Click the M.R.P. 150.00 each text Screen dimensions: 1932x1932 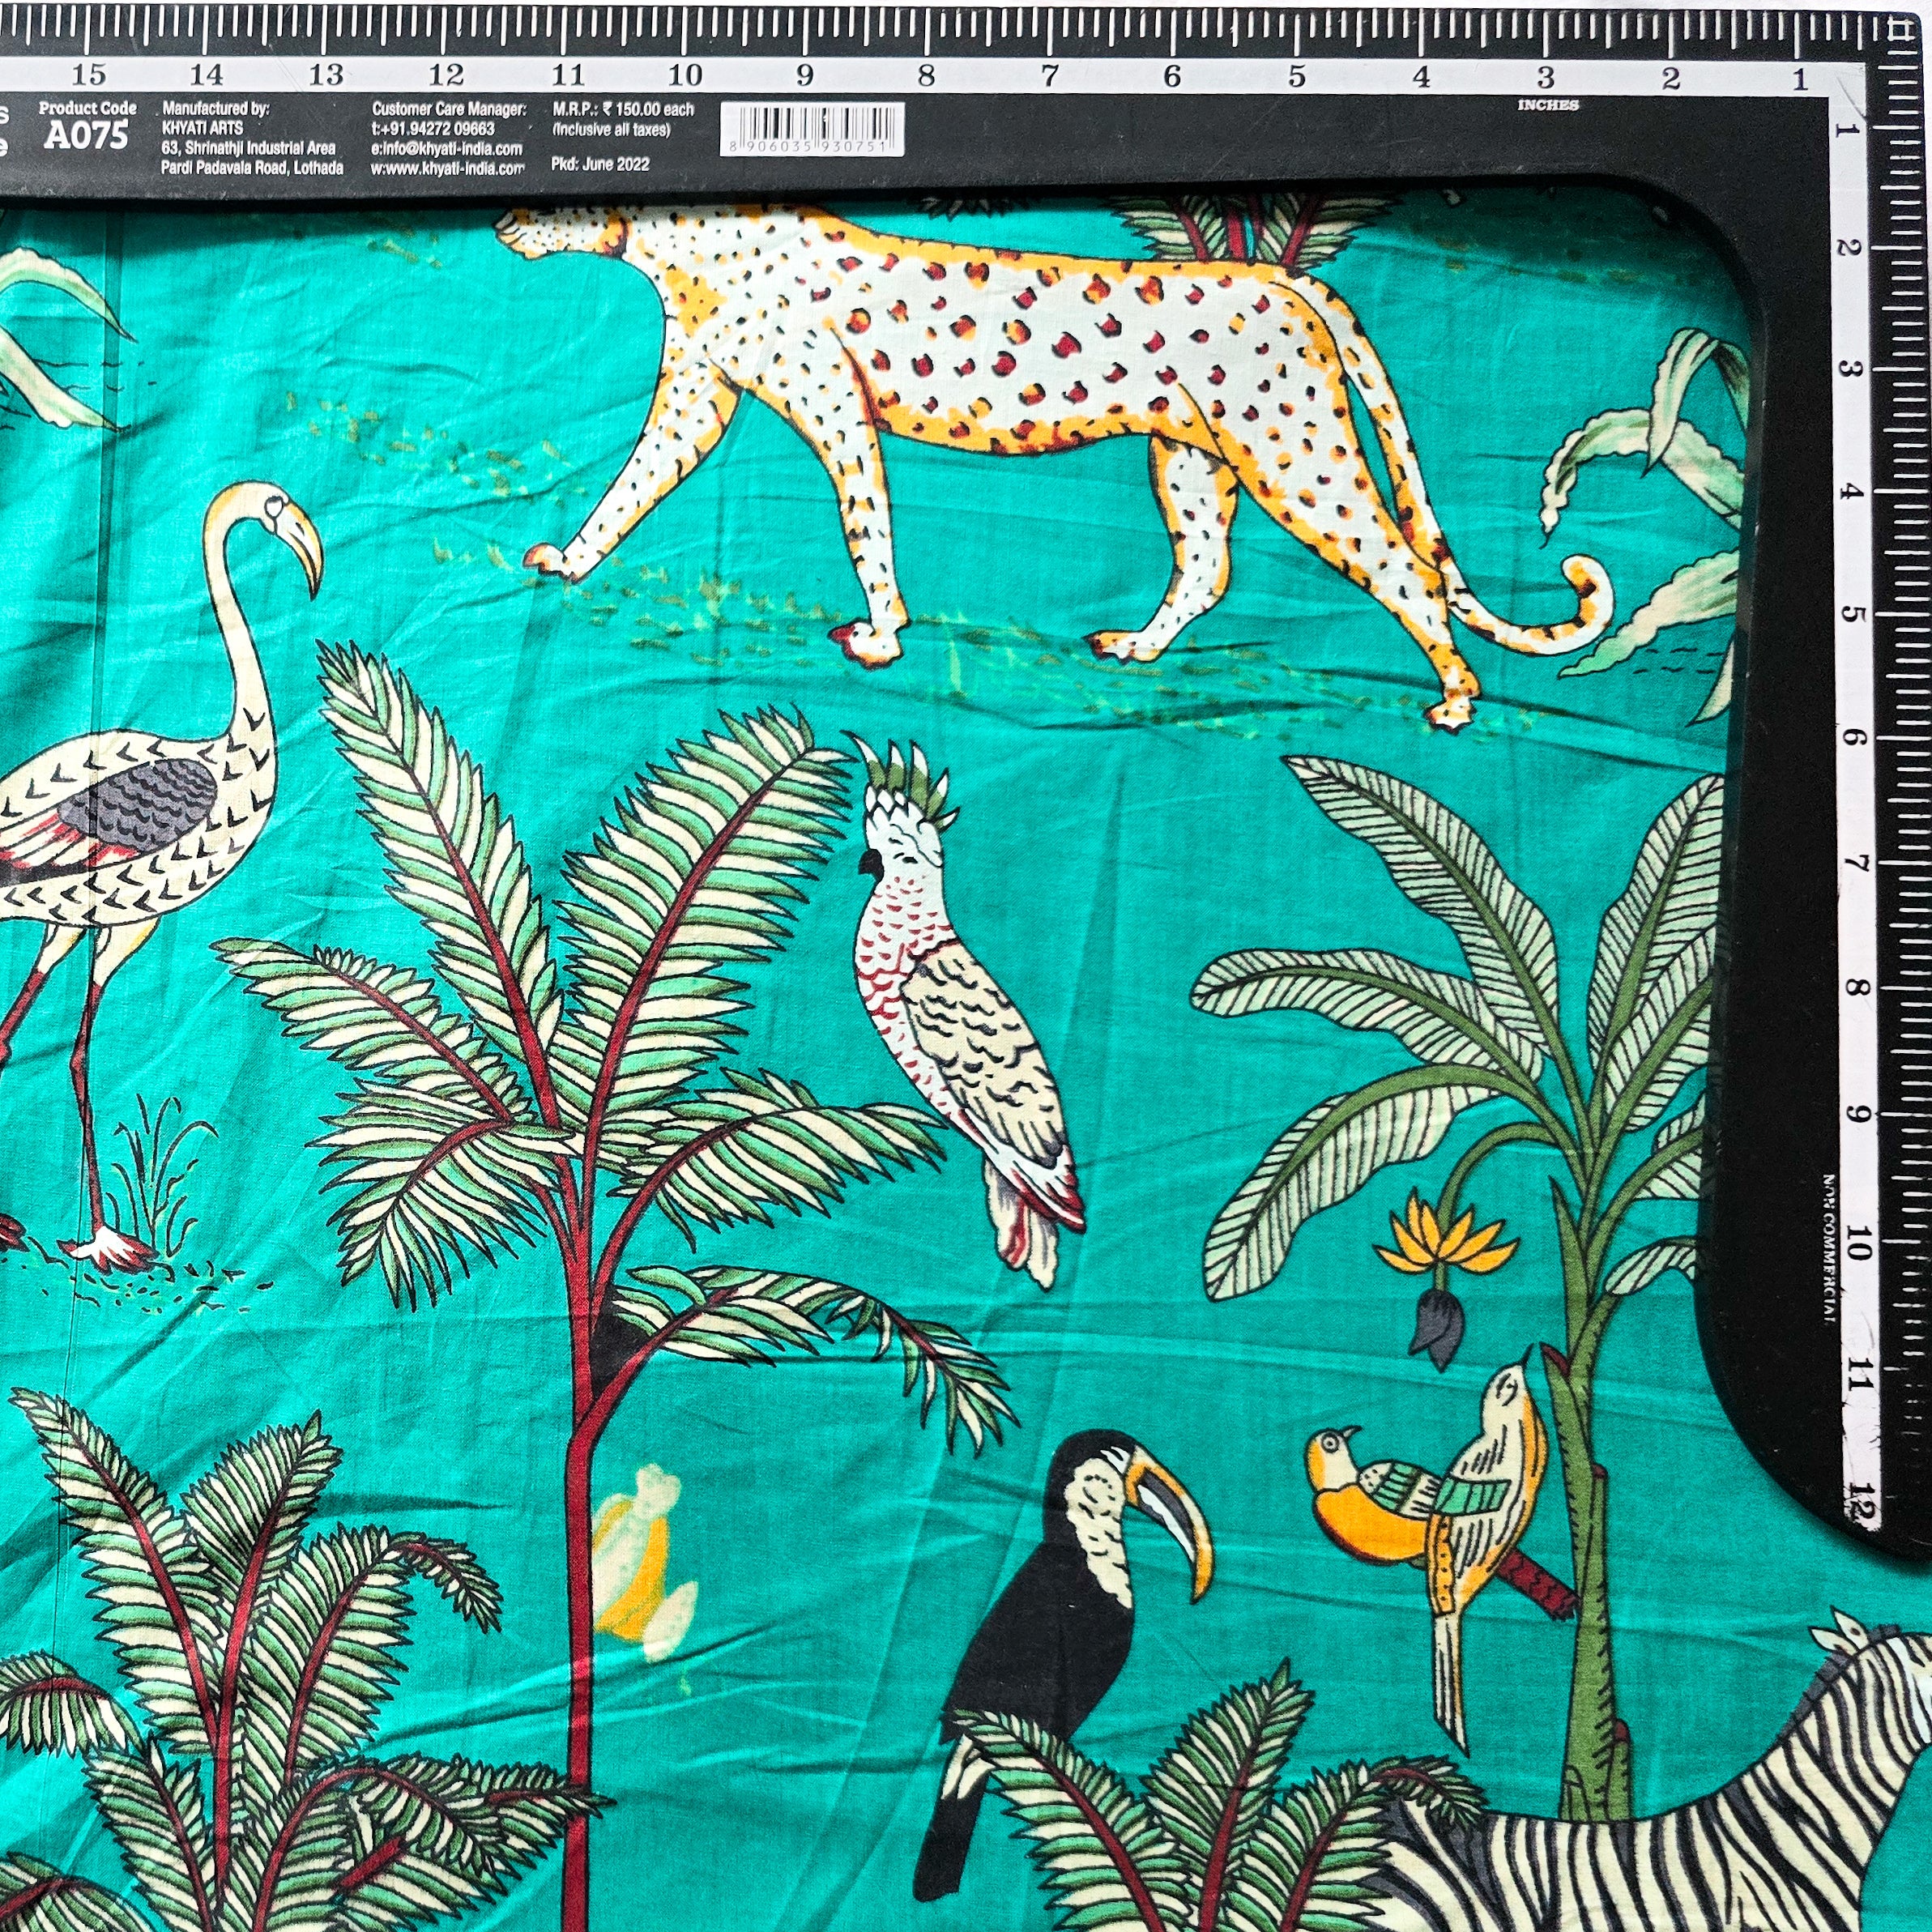(x=622, y=110)
